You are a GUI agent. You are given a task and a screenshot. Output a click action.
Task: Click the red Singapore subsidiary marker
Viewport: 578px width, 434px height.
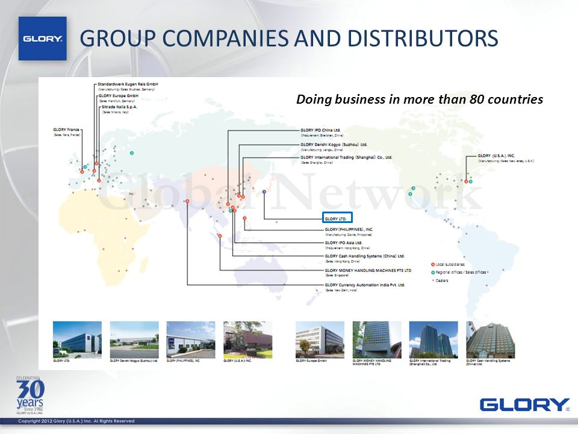point(220,236)
